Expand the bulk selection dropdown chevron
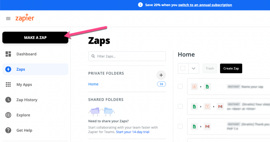 [x=194, y=69]
